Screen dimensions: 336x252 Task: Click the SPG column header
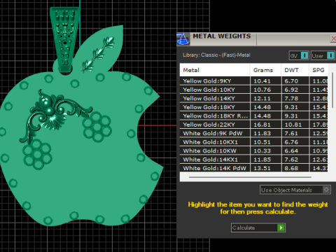tap(318, 70)
